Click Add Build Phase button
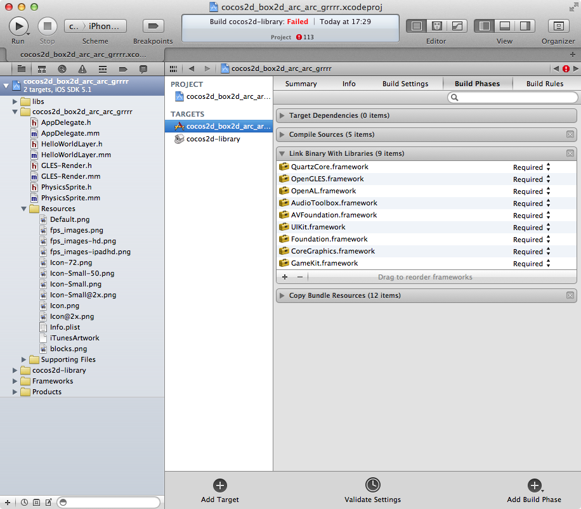This screenshot has height=509, width=581. point(534,491)
